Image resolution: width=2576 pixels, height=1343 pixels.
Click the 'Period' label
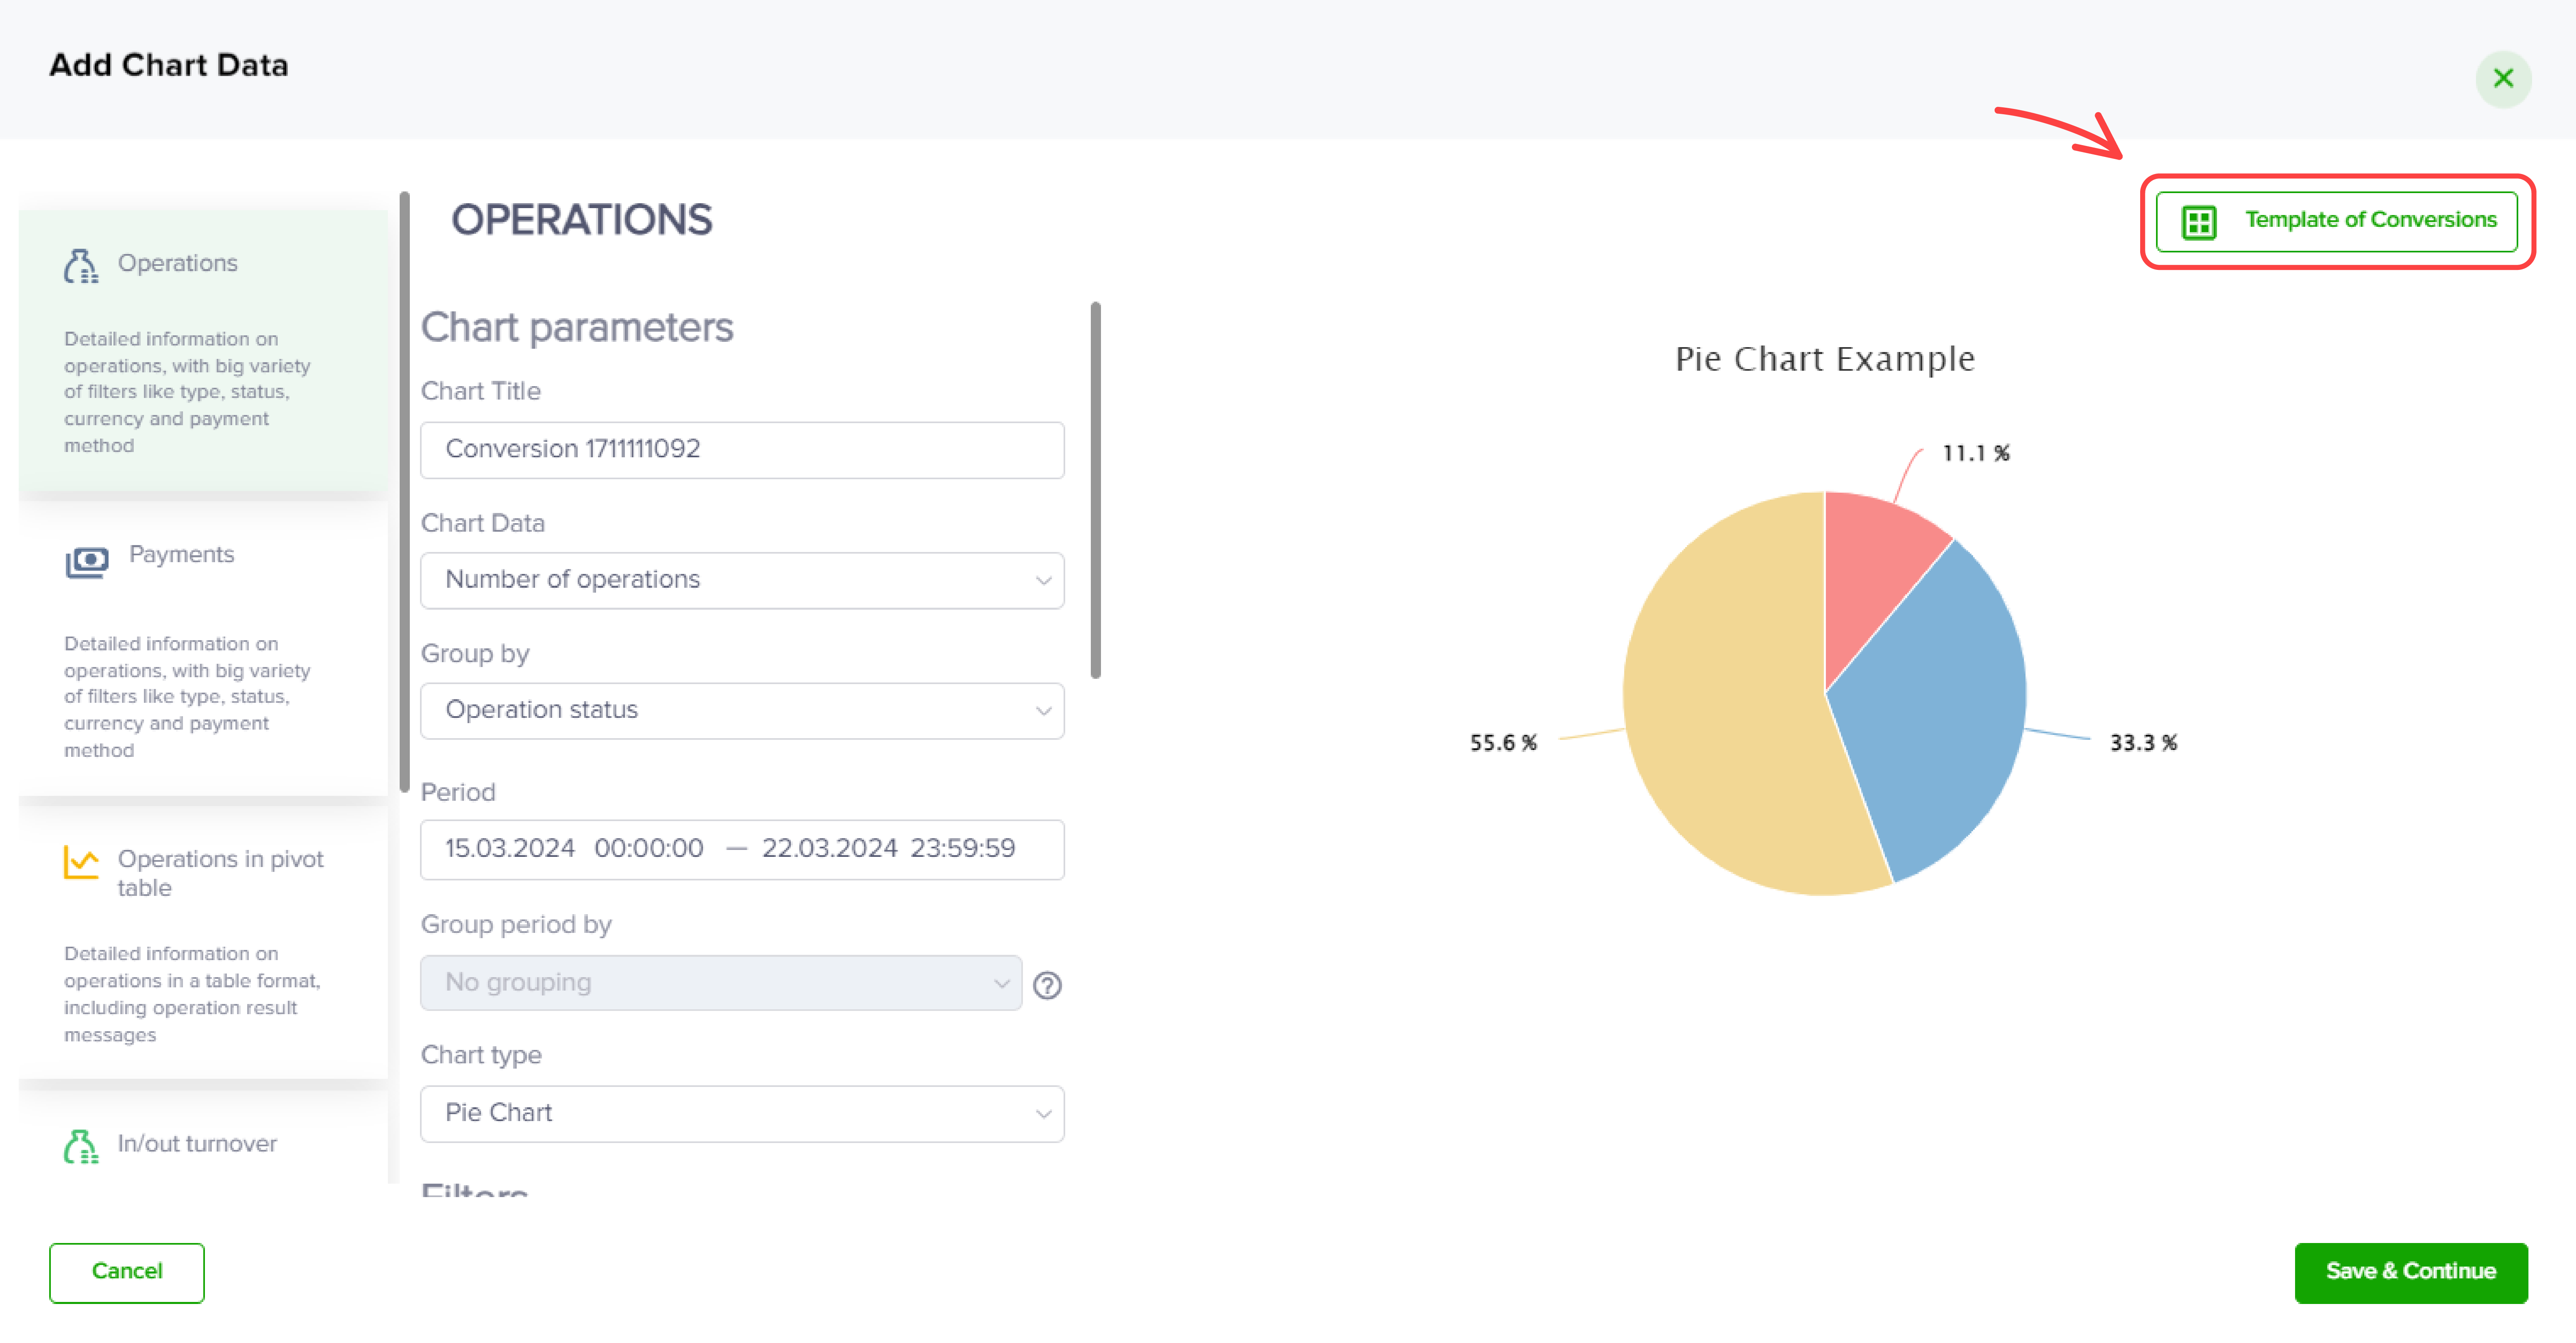click(x=458, y=793)
